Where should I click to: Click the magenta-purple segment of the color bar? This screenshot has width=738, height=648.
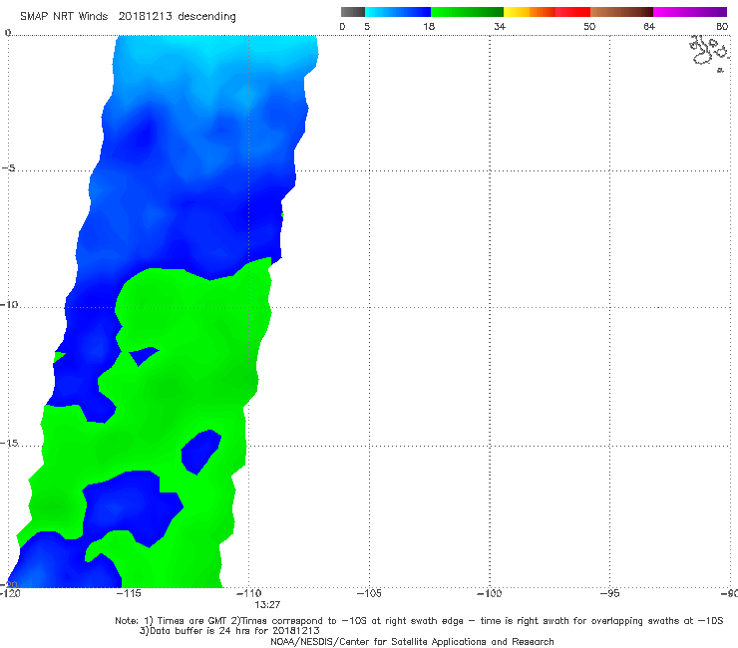click(690, 12)
